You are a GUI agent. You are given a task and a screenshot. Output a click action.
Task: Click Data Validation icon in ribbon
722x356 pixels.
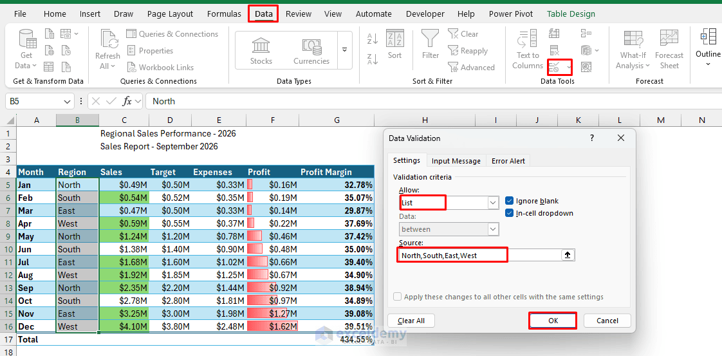click(555, 67)
